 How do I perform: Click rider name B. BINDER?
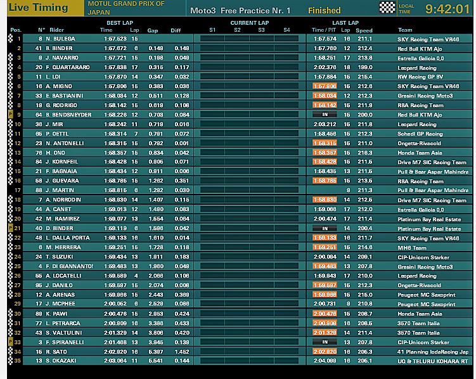[59, 48]
